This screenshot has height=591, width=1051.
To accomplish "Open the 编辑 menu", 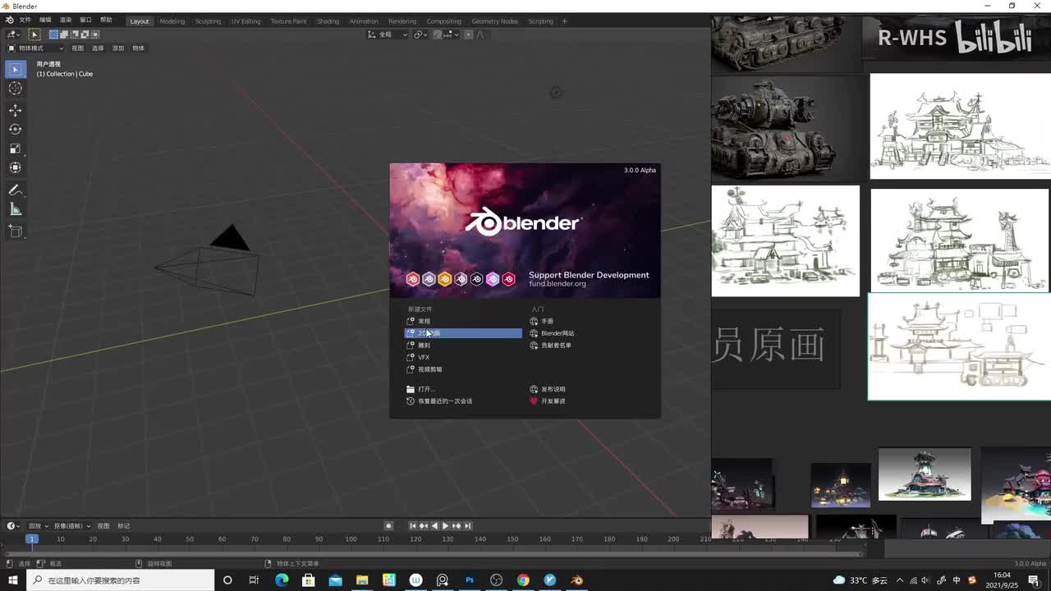I will point(45,21).
